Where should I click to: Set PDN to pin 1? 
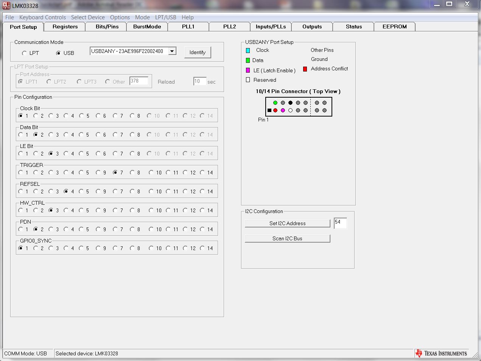pyautogui.click(x=20, y=229)
